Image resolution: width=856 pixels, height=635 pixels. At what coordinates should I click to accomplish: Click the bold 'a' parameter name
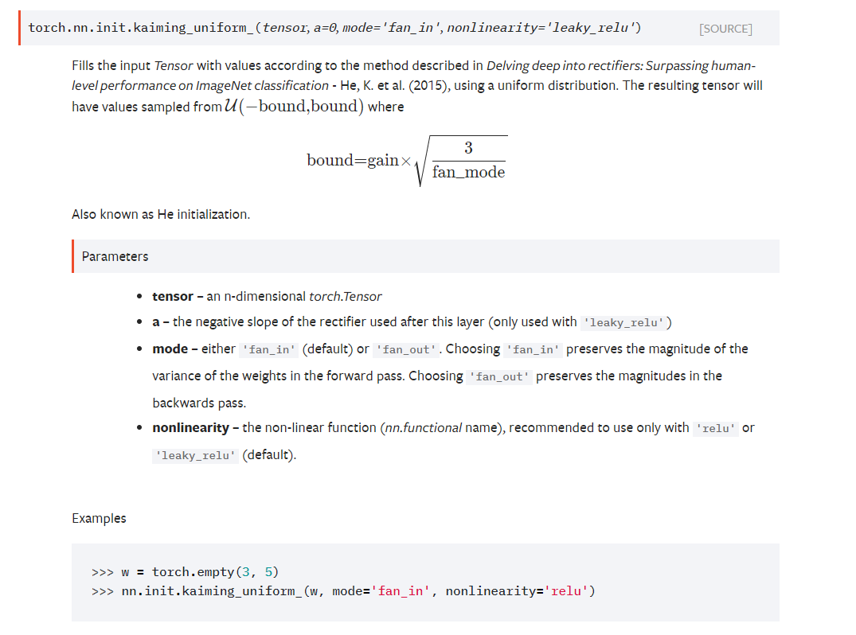pyautogui.click(x=156, y=321)
